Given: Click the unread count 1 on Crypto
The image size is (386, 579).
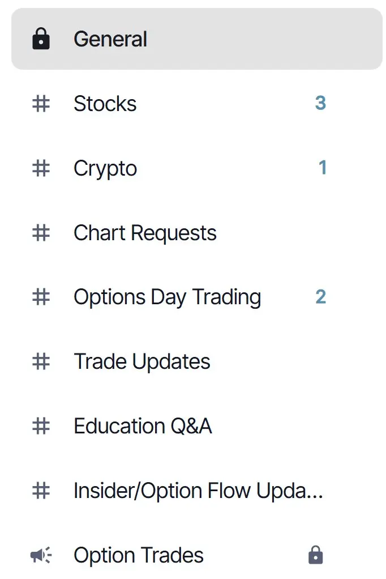Looking at the screenshot, I should (x=323, y=168).
